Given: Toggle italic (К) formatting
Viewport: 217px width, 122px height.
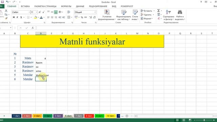Looking at the screenshot, I should (x=17, y=17).
